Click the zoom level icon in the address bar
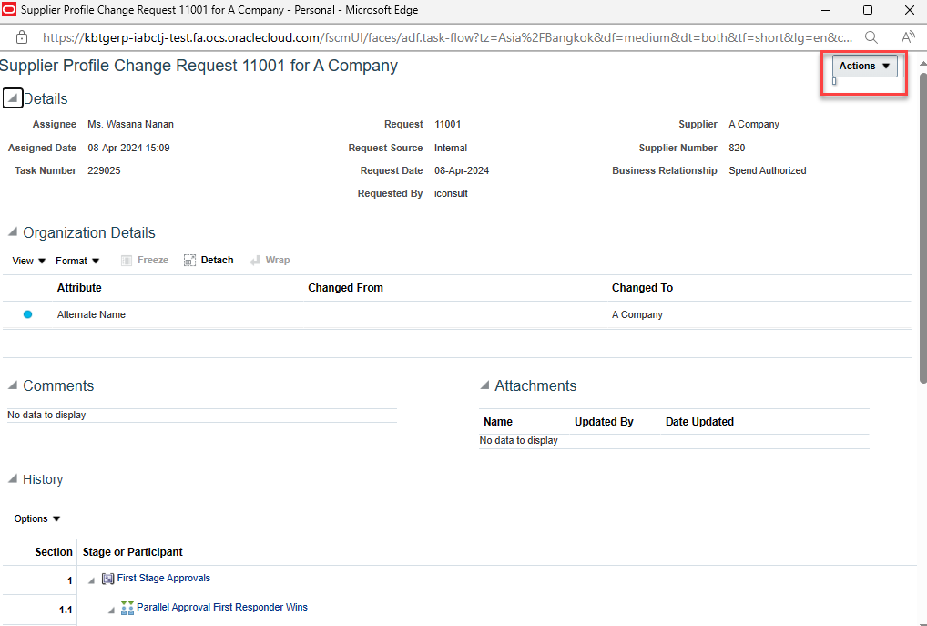 [x=869, y=38]
